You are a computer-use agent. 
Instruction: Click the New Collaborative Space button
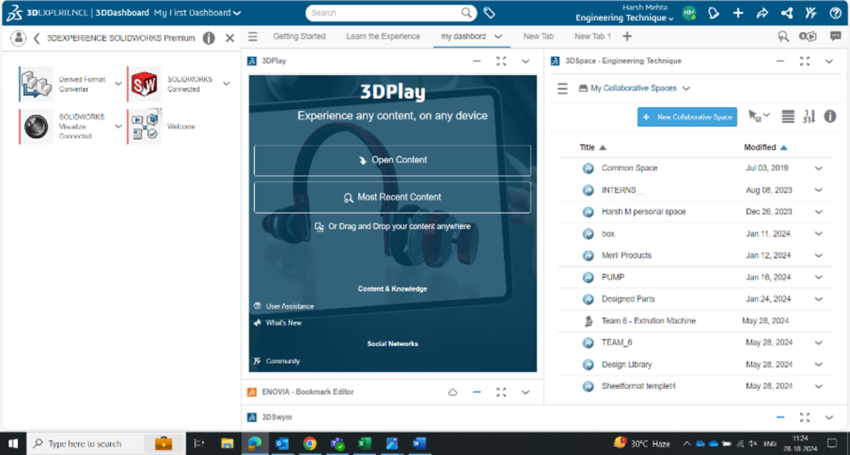pyautogui.click(x=687, y=117)
